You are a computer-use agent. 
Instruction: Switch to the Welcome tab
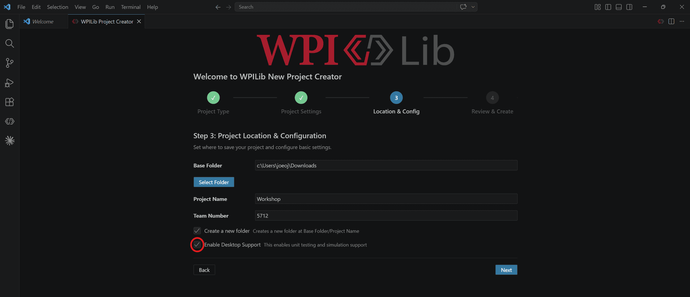point(44,21)
